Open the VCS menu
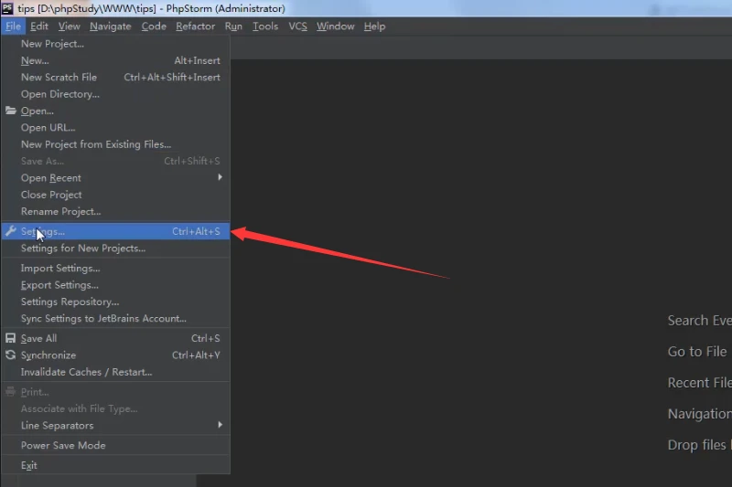This screenshot has height=487, width=732. pyautogui.click(x=298, y=26)
